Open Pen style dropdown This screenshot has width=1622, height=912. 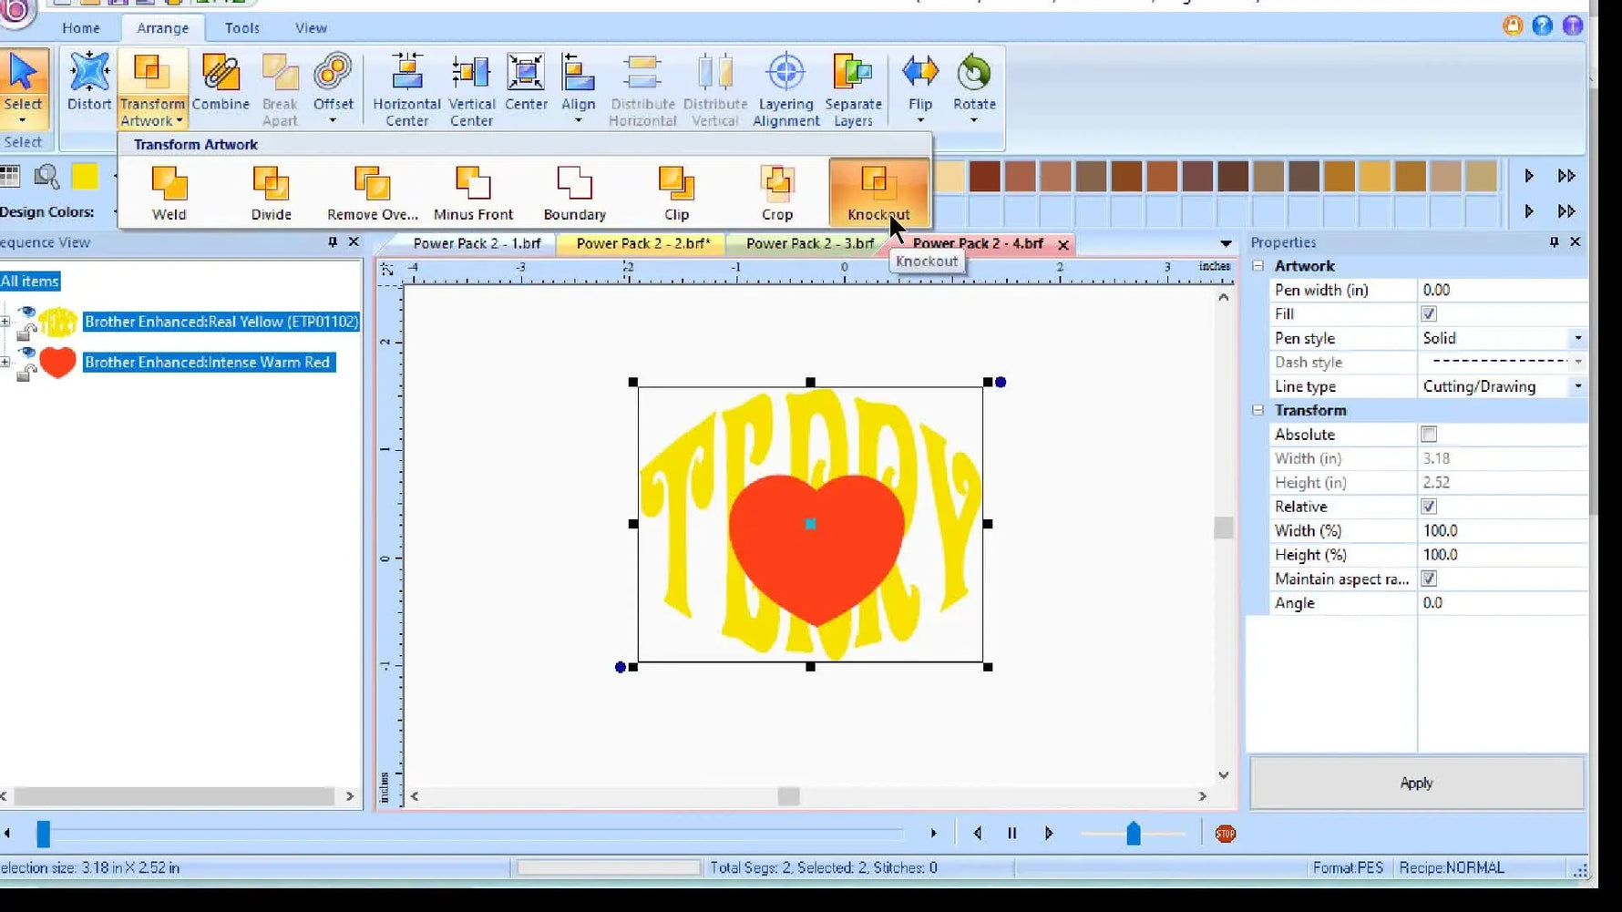1578,338
